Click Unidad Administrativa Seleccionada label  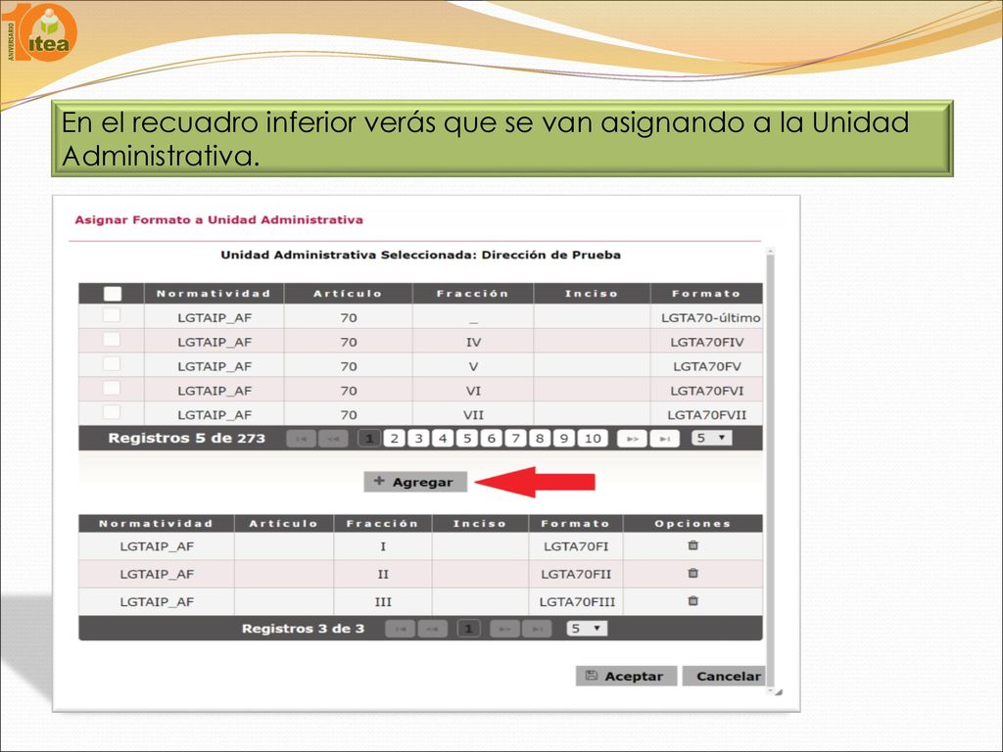420,256
